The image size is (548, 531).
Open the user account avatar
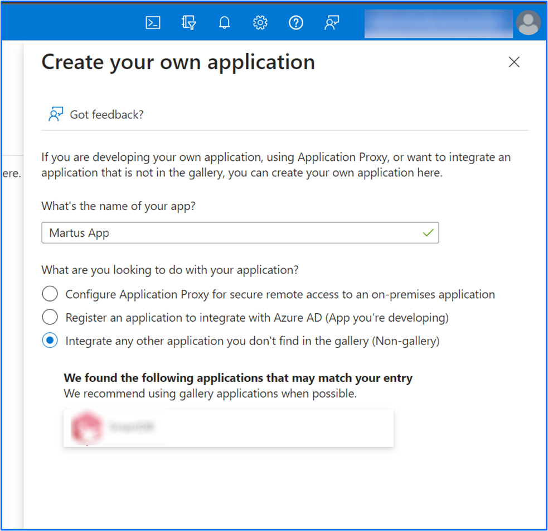528,23
